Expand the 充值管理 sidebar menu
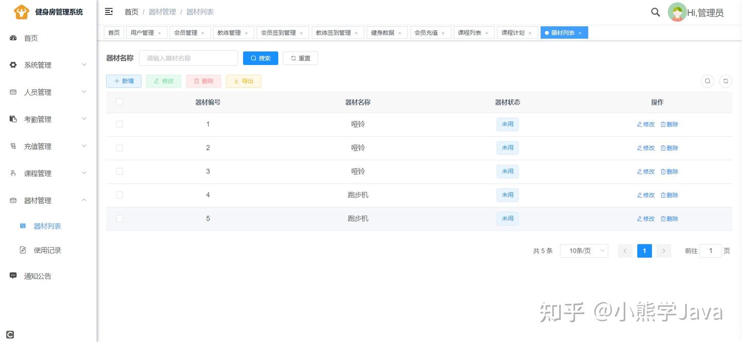This screenshot has height=342, width=742. coord(48,146)
